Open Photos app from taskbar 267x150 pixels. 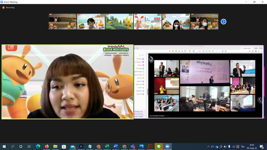click(142, 147)
